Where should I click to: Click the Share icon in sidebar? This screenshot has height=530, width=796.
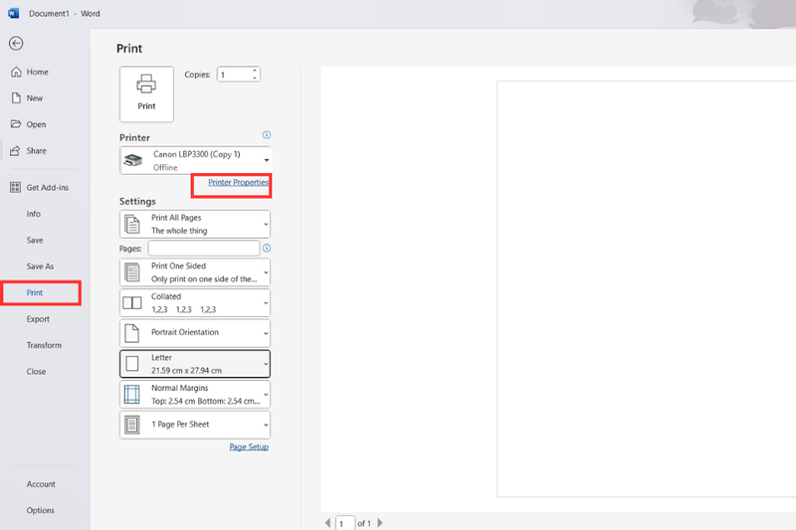click(16, 150)
